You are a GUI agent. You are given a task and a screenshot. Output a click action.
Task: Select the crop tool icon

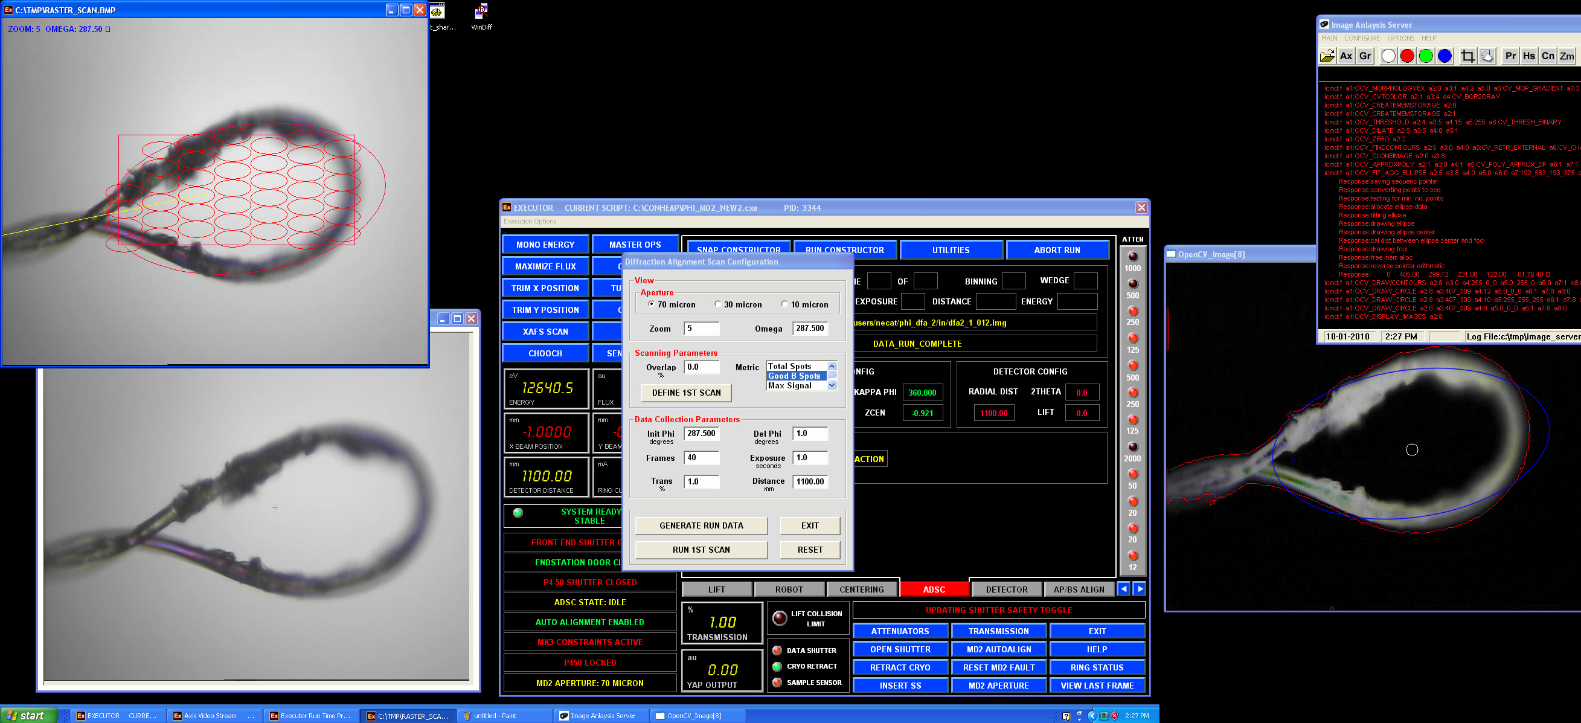coord(1467,56)
